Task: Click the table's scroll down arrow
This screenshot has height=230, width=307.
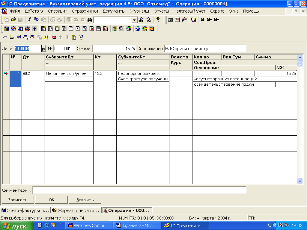Action: click(x=300, y=181)
